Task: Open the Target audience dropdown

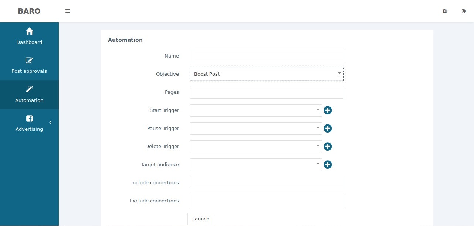Action: [x=256, y=165]
